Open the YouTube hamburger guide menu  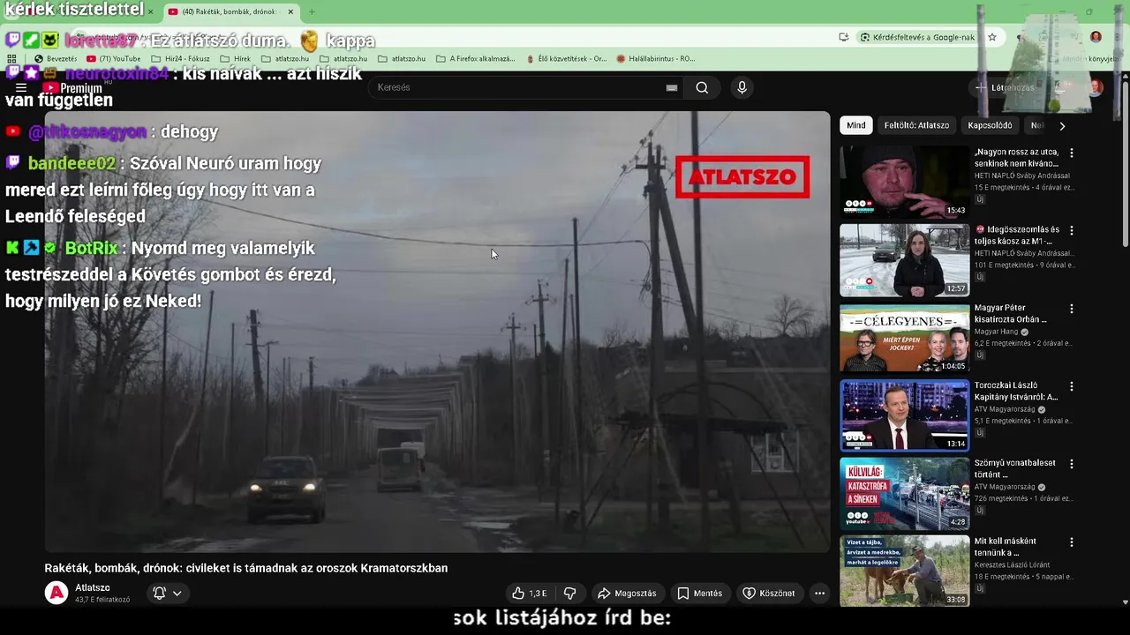[x=21, y=88]
